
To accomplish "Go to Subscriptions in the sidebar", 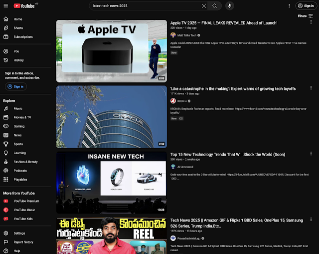I will [23, 36].
